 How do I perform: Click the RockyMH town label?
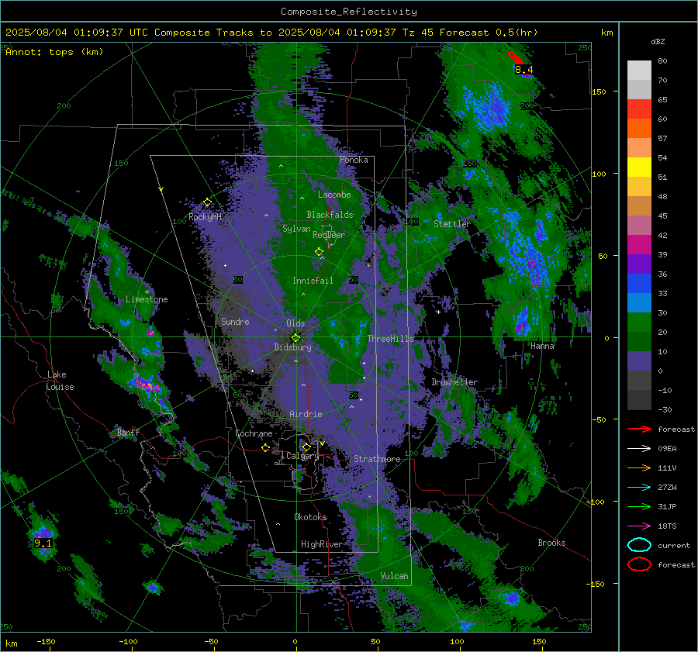pos(205,217)
